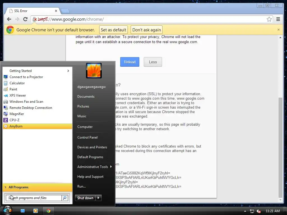This screenshot has height=215, width=287.
Task: Open a new tab in Chrome
Action: [65, 11]
